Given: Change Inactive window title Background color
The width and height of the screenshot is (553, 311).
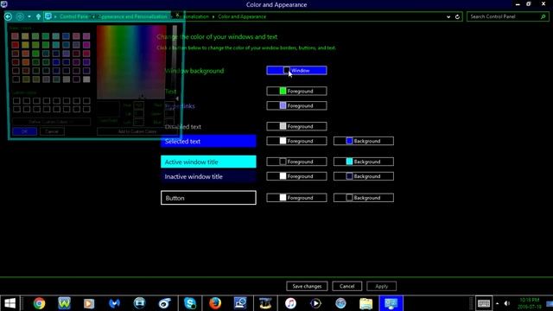Looking at the screenshot, I should click(x=364, y=176).
